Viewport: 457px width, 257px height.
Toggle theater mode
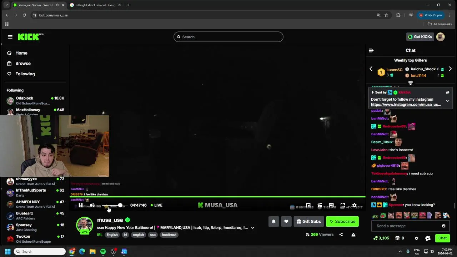331,205
